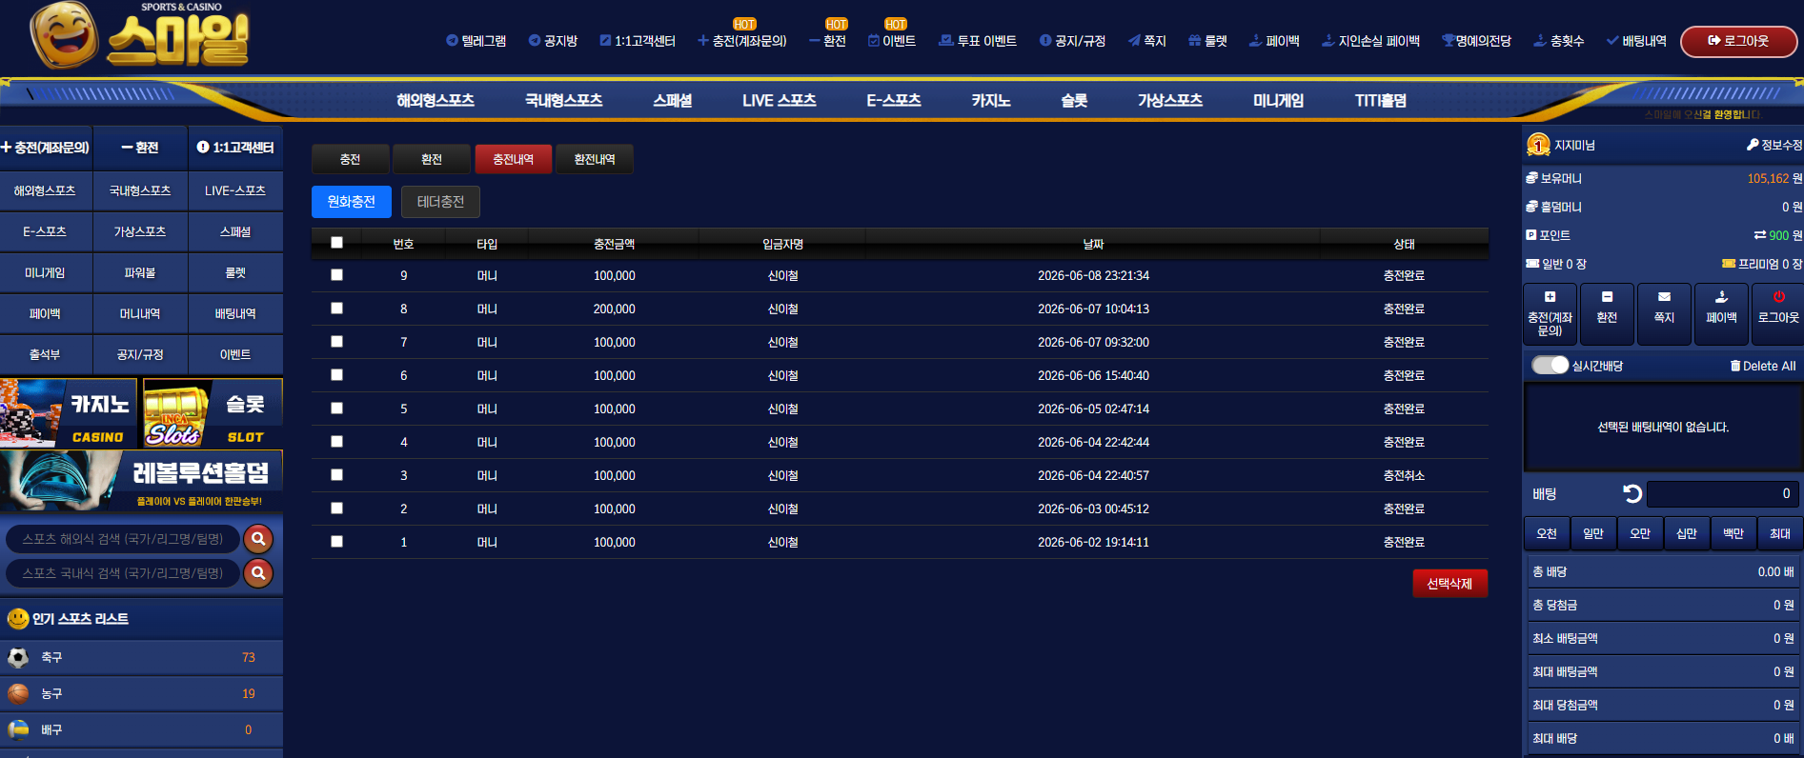1804x758 pixels.
Task: Select the 테더충전 tab
Action: (x=440, y=202)
